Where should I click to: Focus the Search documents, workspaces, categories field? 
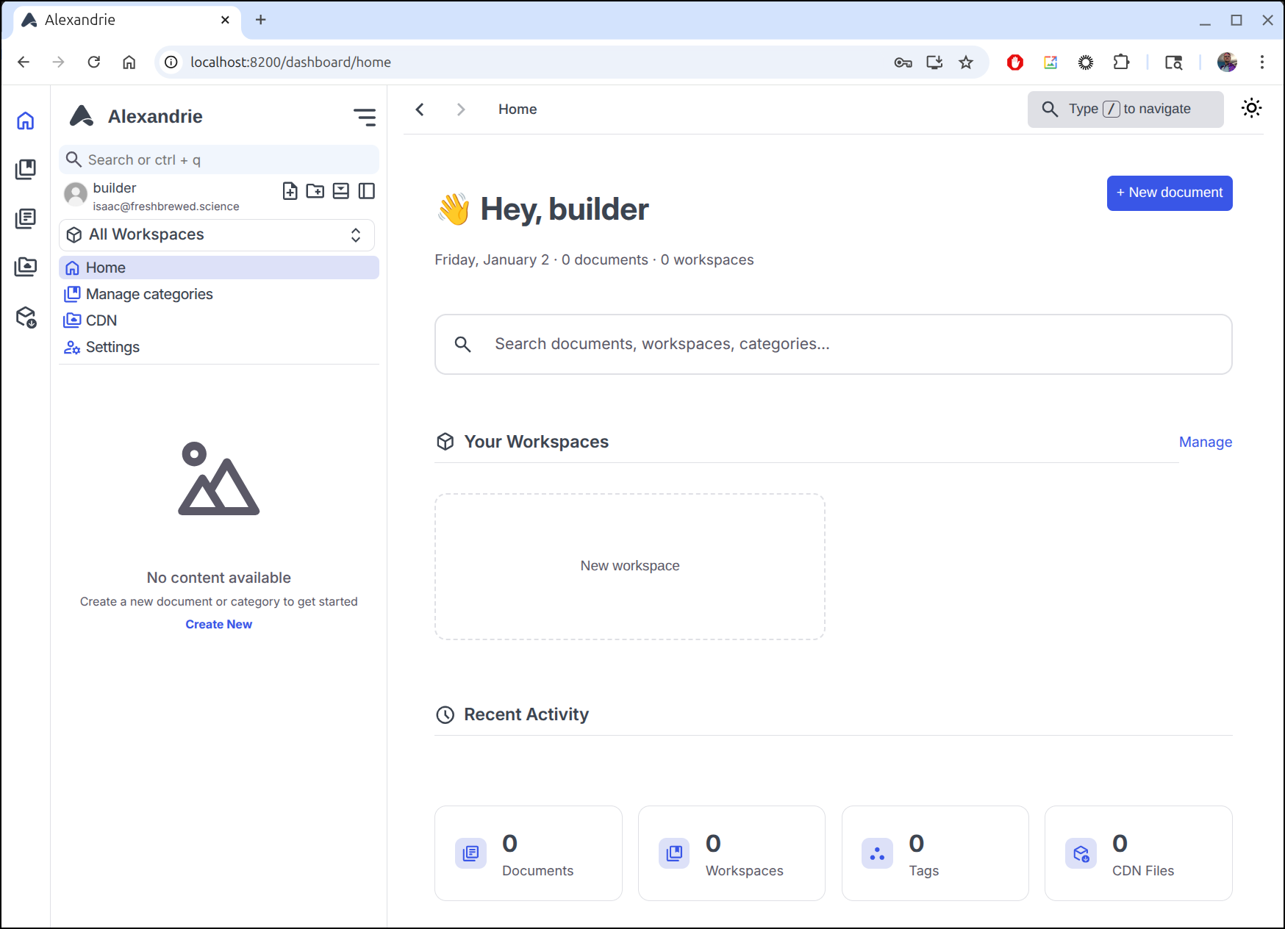pyautogui.click(x=833, y=344)
